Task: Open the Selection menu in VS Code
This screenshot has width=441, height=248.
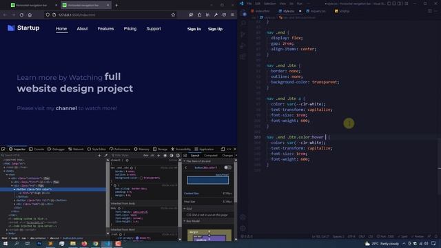Action: tap(269, 3)
